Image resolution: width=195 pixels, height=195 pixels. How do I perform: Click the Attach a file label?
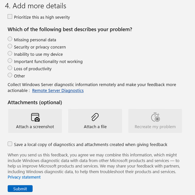[95, 127]
